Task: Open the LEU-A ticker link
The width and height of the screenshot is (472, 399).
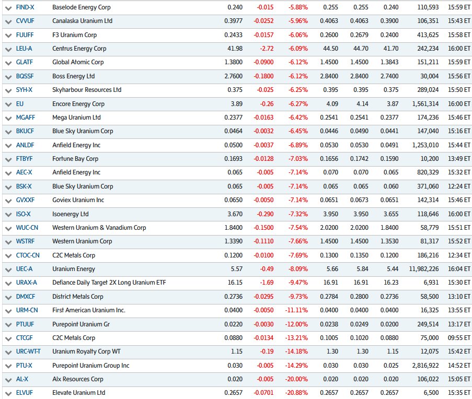Action: 24,49
